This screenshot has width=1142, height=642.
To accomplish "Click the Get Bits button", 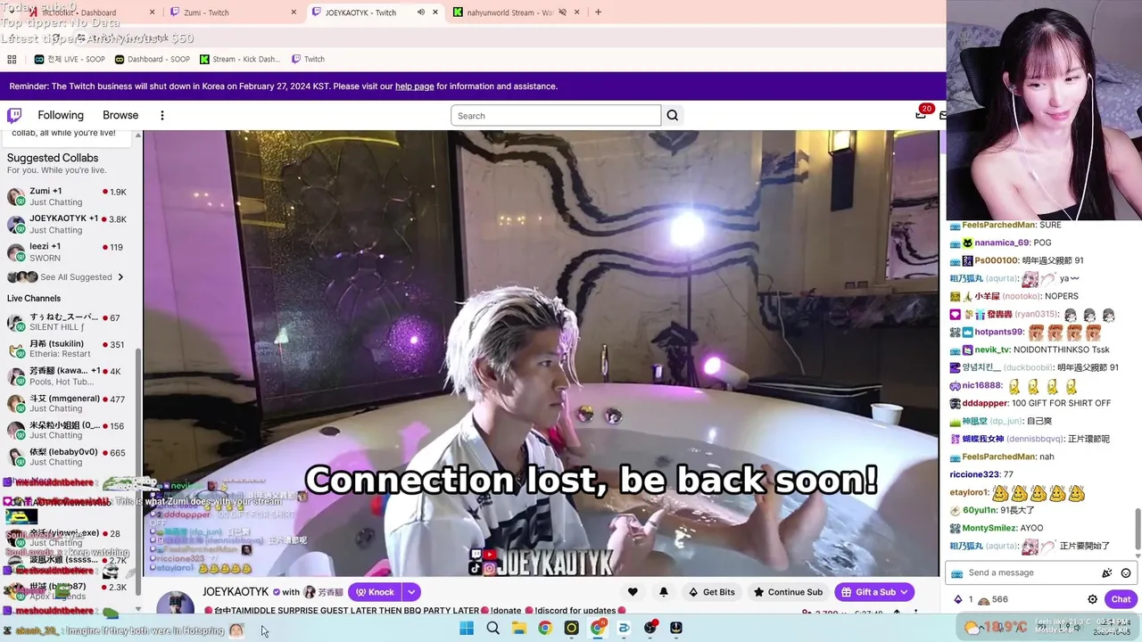I will (711, 592).
